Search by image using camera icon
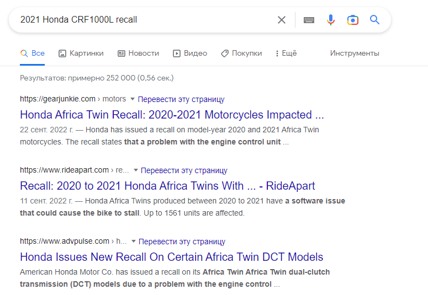The height and width of the screenshot is (295, 428). tap(353, 20)
